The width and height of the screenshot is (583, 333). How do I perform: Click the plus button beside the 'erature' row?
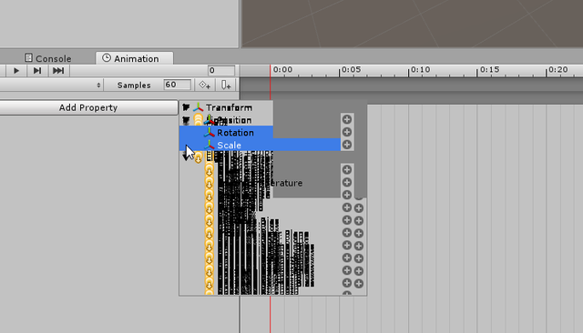click(347, 182)
